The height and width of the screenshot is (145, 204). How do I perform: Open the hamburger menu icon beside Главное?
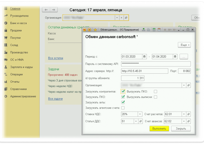6,8
